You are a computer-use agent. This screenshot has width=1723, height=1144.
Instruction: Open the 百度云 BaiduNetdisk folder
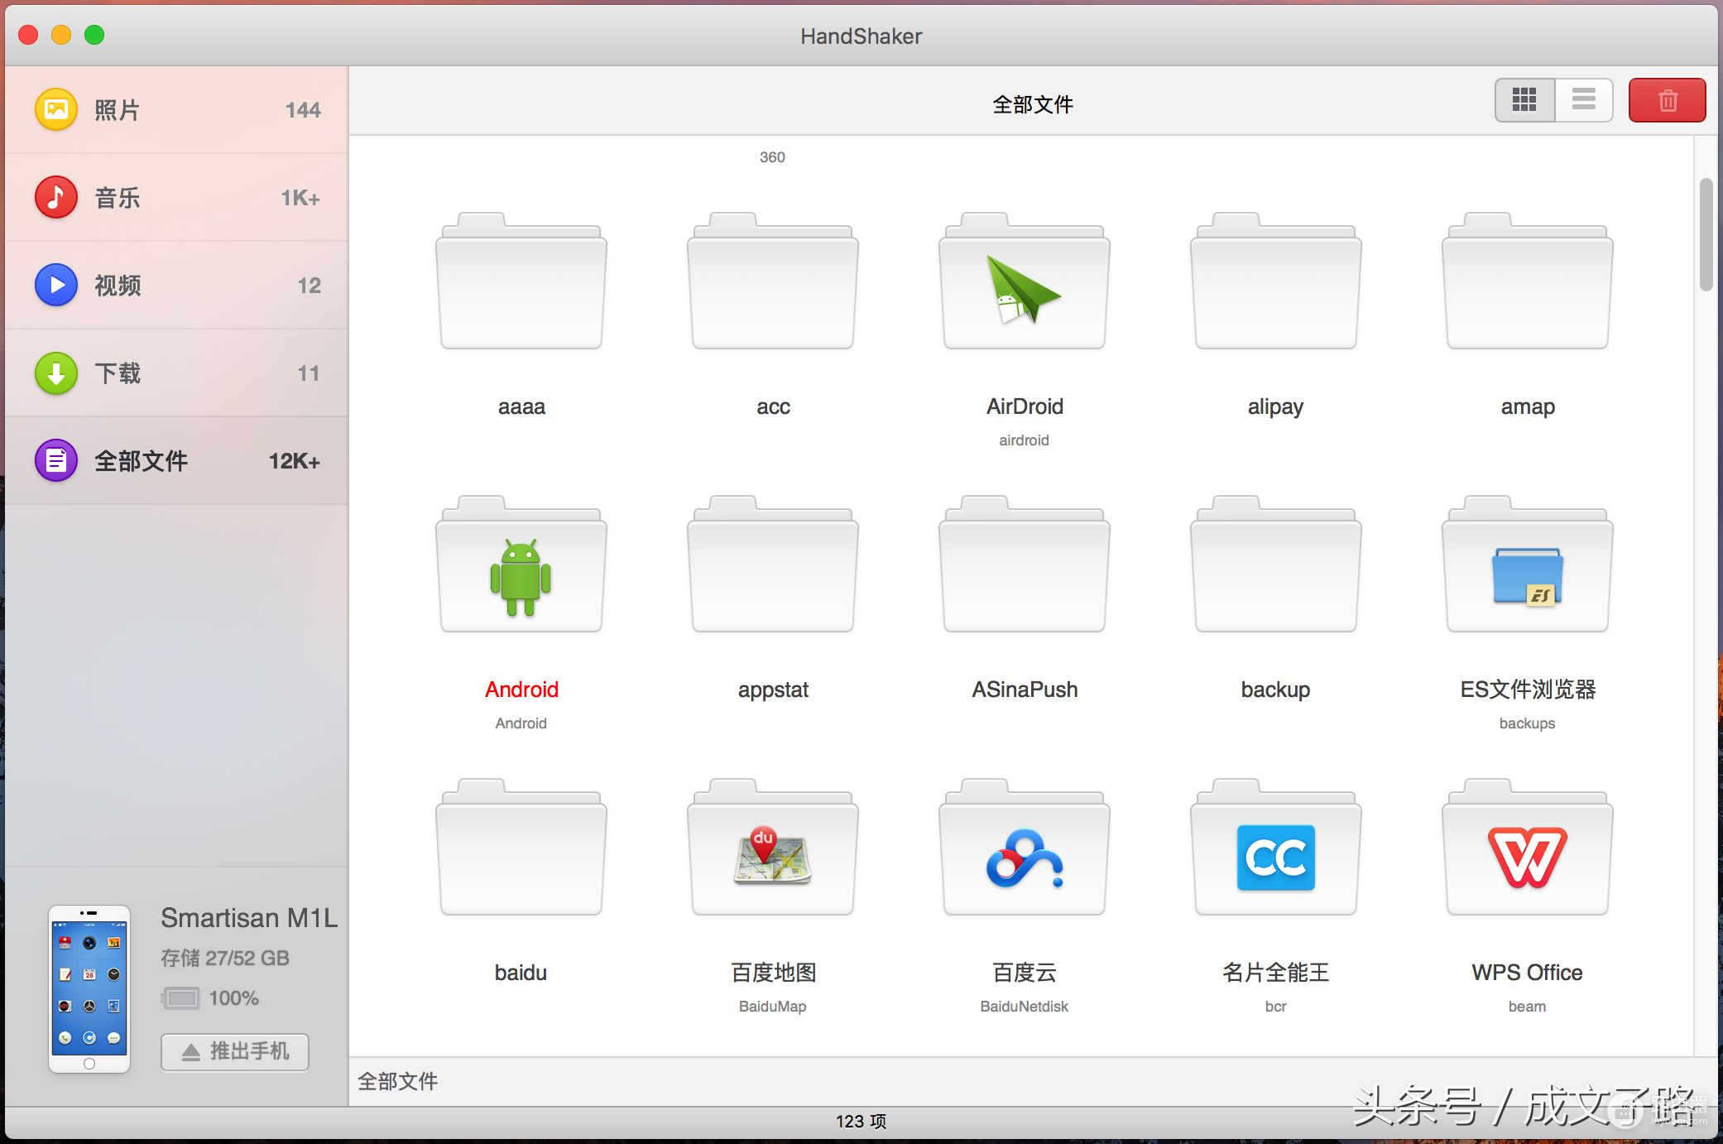pos(1025,848)
